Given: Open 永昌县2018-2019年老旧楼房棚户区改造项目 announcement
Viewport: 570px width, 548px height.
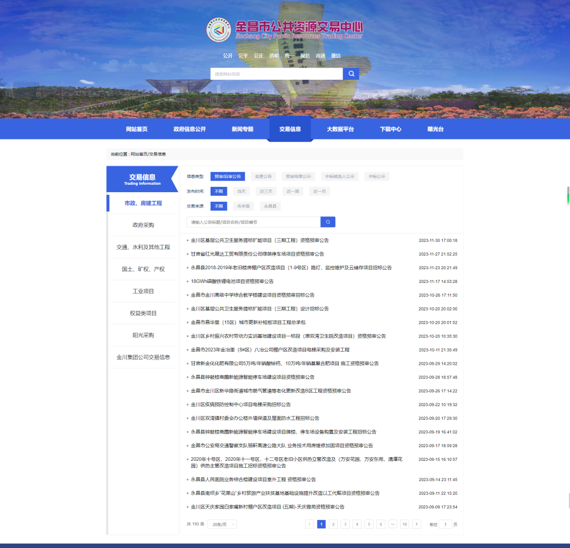Looking at the screenshot, I should pos(291,268).
